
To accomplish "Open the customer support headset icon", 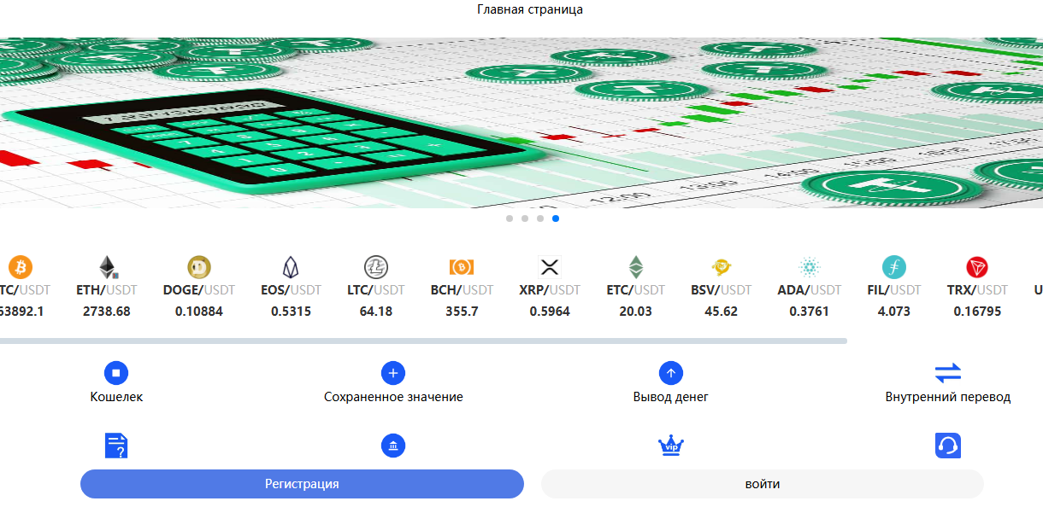I will [x=948, y=446].
